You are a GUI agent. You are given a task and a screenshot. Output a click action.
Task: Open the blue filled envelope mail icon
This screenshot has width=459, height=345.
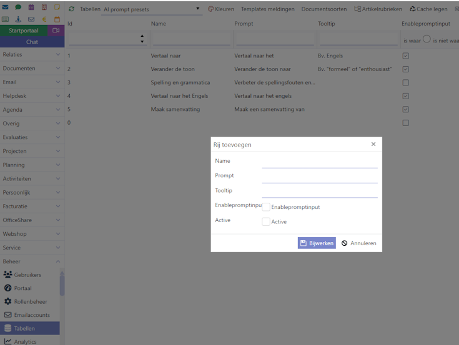click(5, 7)
